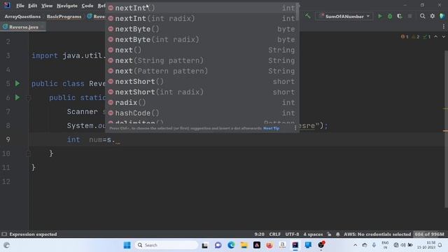The width and height of the screenshot is (448, 252).
Task: Click the taskbar Search box
Action: [167, 245]
